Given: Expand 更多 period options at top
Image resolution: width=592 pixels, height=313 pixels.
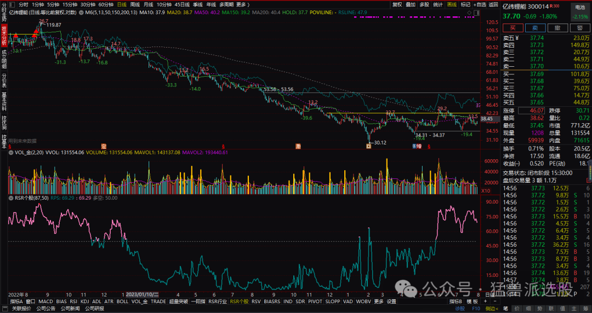Looking at the screenshot, I should click(243, 4).
